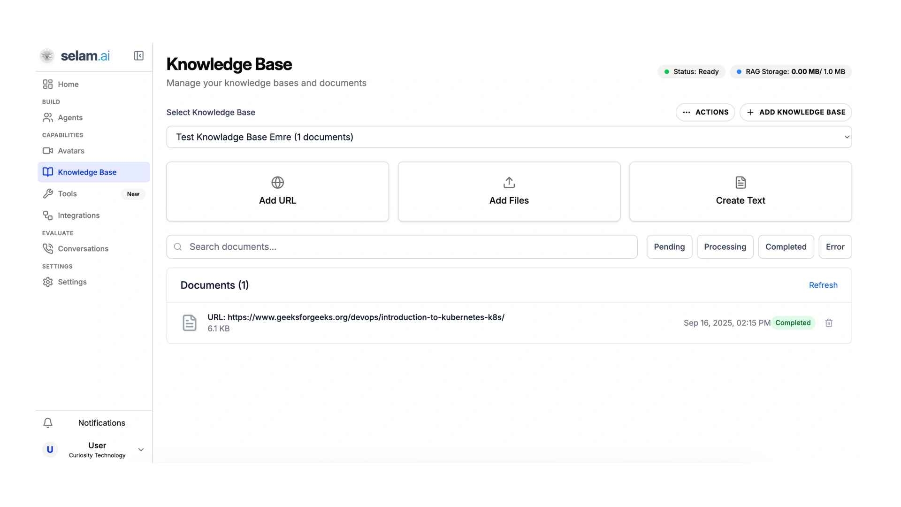Toggle the Error documents filter

[x=835, y=246]
